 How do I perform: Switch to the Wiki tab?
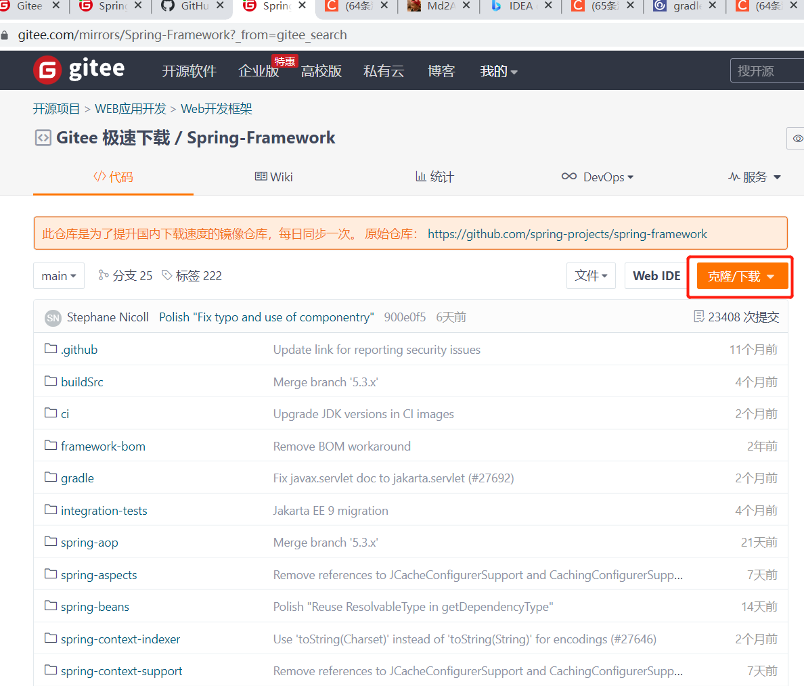pos(274,177)
